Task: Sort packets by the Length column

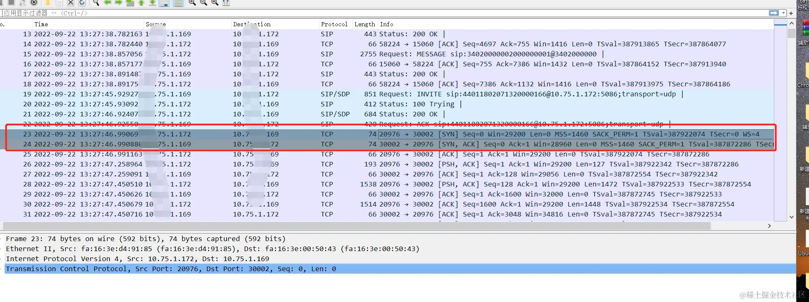Action: [365, 24]
